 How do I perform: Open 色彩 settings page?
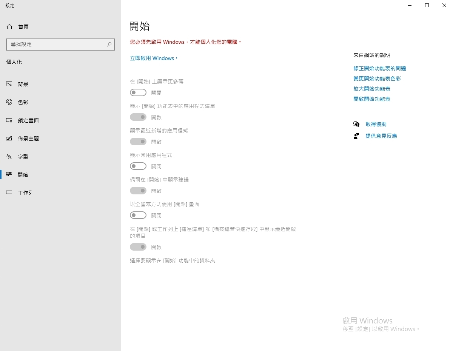tap(60, 102)
